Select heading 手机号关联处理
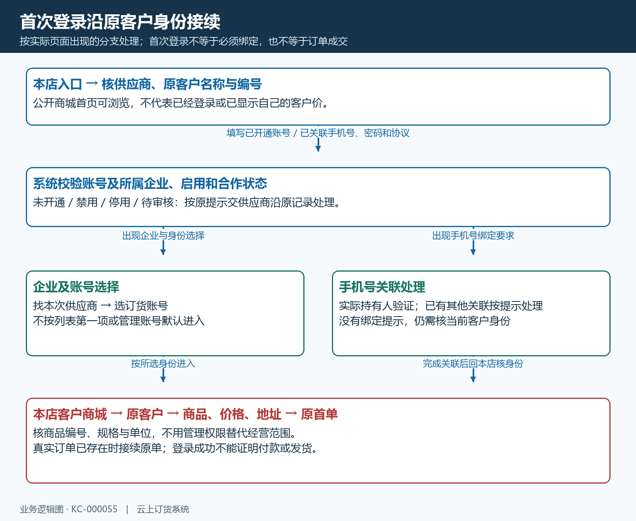Screen dimensions: 636x521 click(382, 287)
